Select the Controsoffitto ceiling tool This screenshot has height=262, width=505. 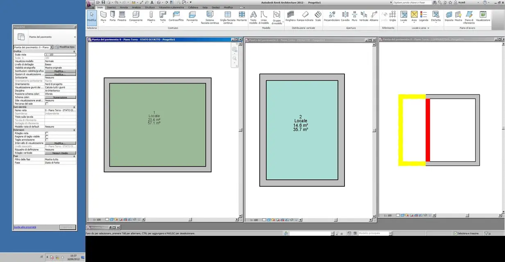pyautogui.click(x=176, y=16)
